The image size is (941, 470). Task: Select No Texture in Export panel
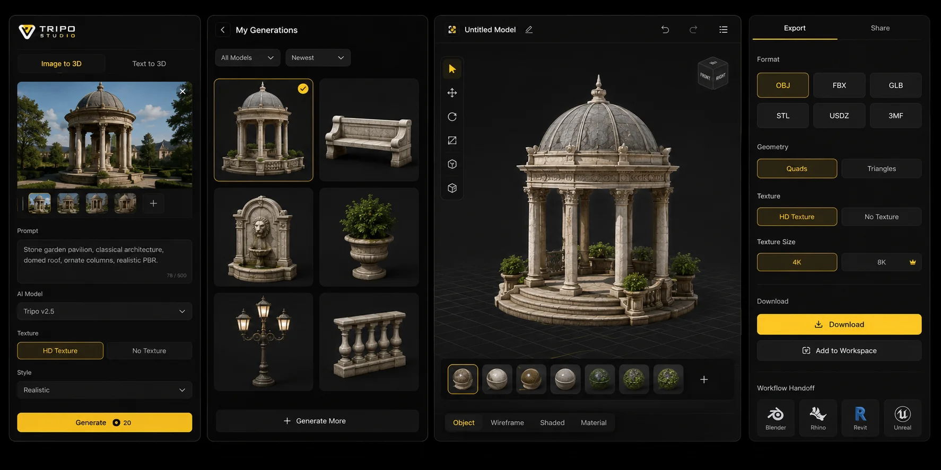click(882, 217)
